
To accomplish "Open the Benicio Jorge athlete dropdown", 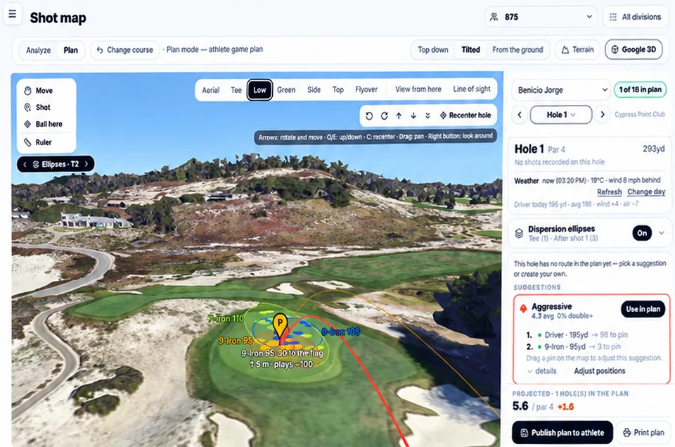I will [561, 90].
